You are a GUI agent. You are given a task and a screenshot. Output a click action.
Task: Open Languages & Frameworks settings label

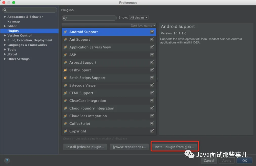tap(27, 45)
